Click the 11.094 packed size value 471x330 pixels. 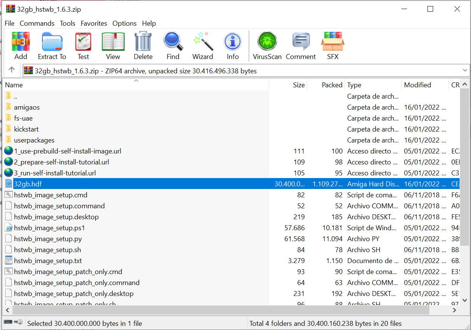coord(332,239)
